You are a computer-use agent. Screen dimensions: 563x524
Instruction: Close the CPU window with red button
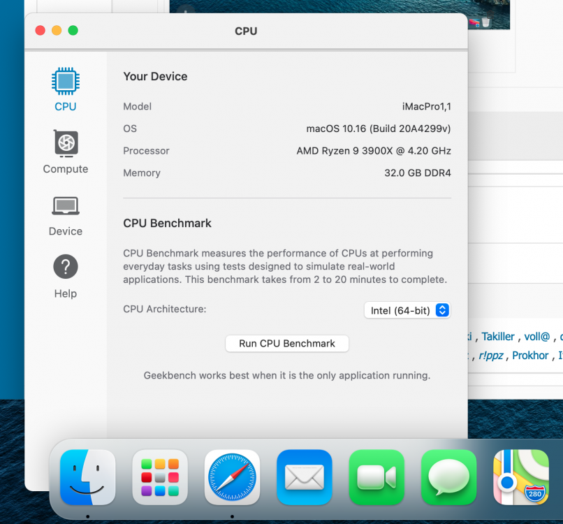(x=41, y=31)
